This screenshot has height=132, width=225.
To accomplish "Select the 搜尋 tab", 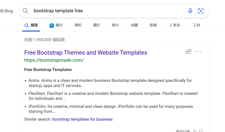I will (x=31, y=25).
